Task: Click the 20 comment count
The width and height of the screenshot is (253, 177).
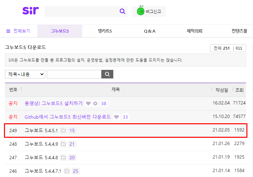Action: [72, 158]
